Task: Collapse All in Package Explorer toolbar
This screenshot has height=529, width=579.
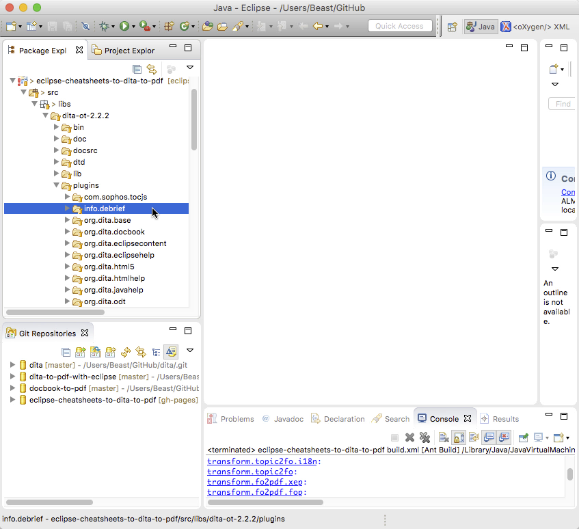Action: click(137, 69)
